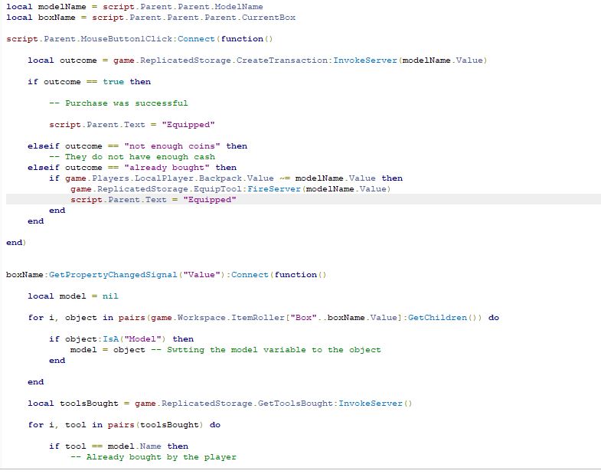Click the line 'local modelName = script.Parent.Parent.ModelName'
Screen dimensions: 601x474
click(x=135, y=7)
